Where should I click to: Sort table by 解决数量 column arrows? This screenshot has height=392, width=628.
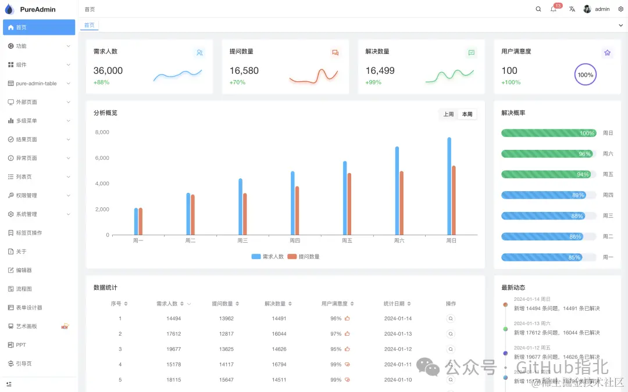pos(290,304)
